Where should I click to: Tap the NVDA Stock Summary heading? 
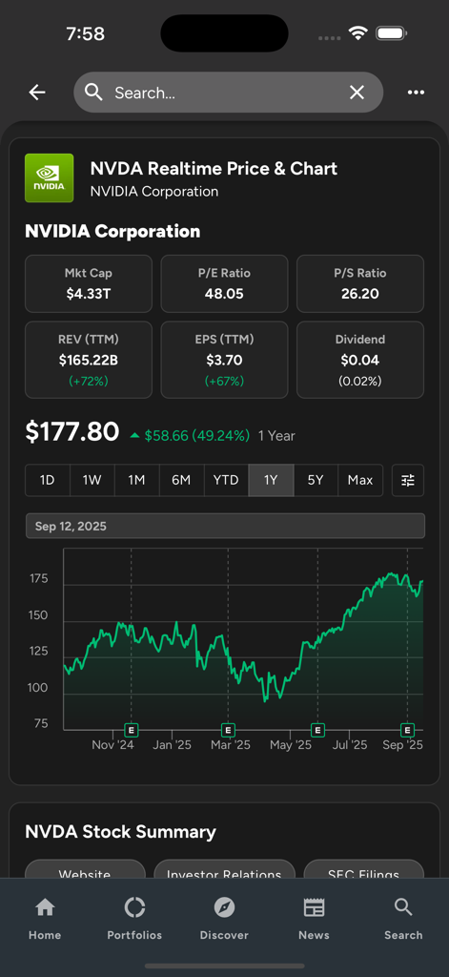click(121, 832)
